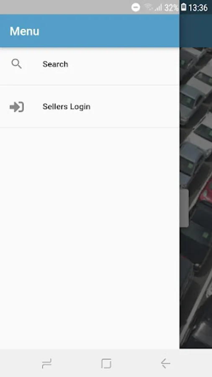Tap the magnifying glass Search icon
This screenshot has width=212, height=377.
point(17,64)
